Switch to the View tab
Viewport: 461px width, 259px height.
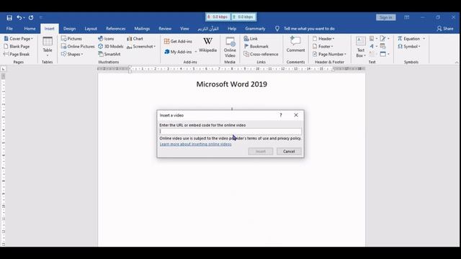[x=184, y=29]
